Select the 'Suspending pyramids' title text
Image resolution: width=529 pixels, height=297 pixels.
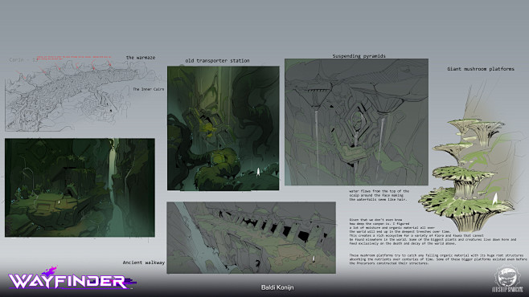(359, 56)
